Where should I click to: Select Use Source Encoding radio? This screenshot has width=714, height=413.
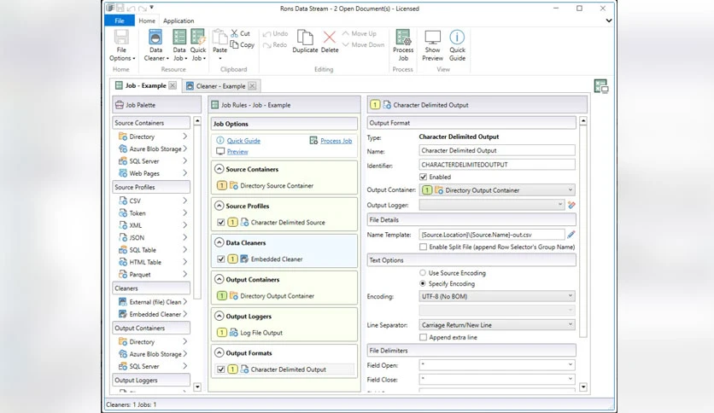423,273
